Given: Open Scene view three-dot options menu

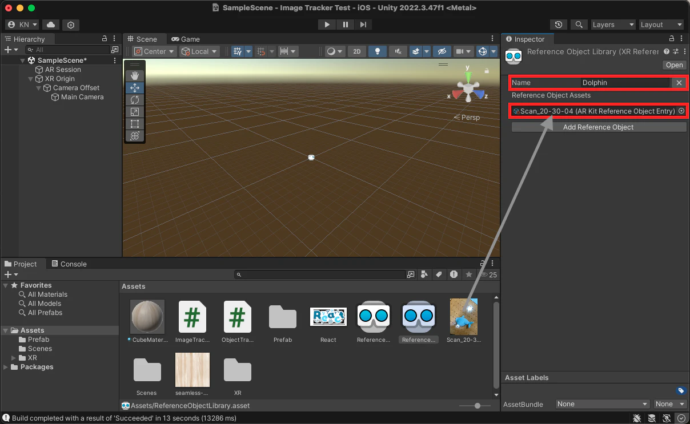Looking at the screenshot, I should tap(493, 39).
